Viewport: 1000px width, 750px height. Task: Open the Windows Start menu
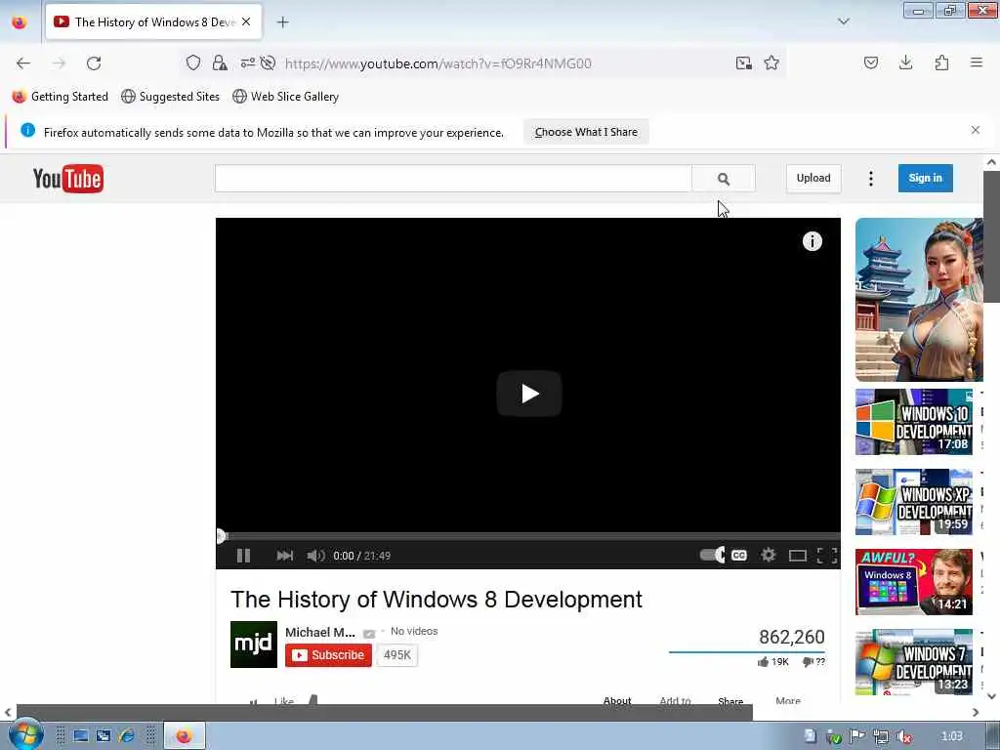(x=25, y=734)
